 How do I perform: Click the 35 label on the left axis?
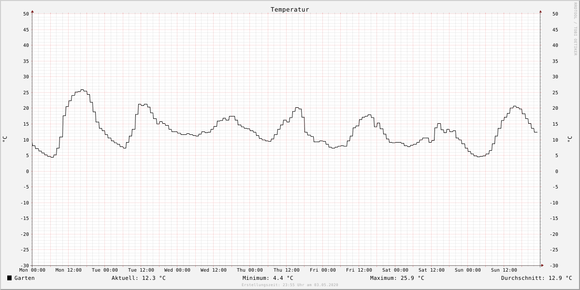pyautogui.click(x=26, y=61)
